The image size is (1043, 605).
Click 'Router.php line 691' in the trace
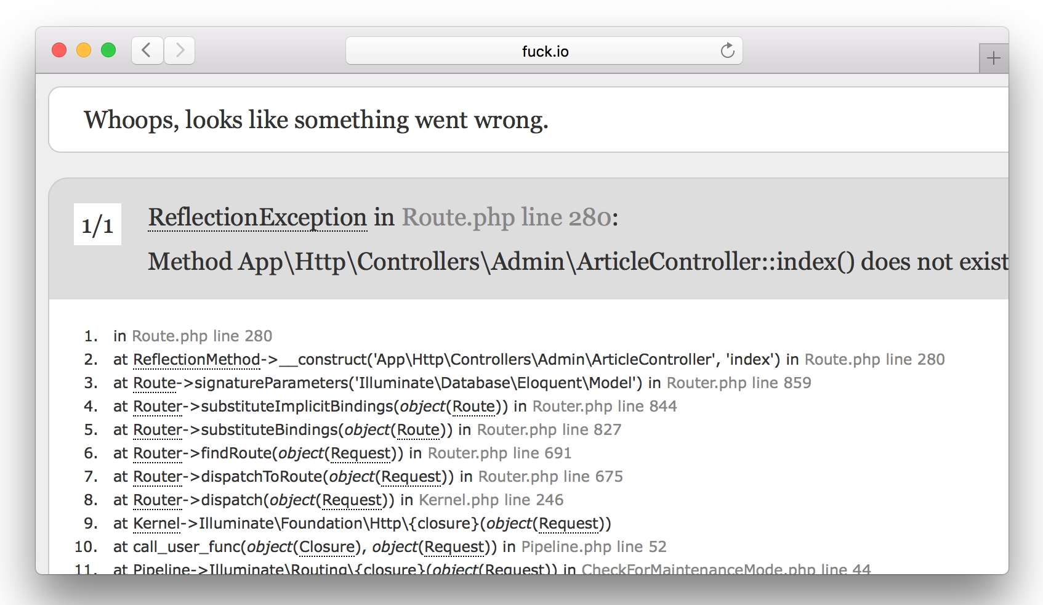[x=499, y=453]
